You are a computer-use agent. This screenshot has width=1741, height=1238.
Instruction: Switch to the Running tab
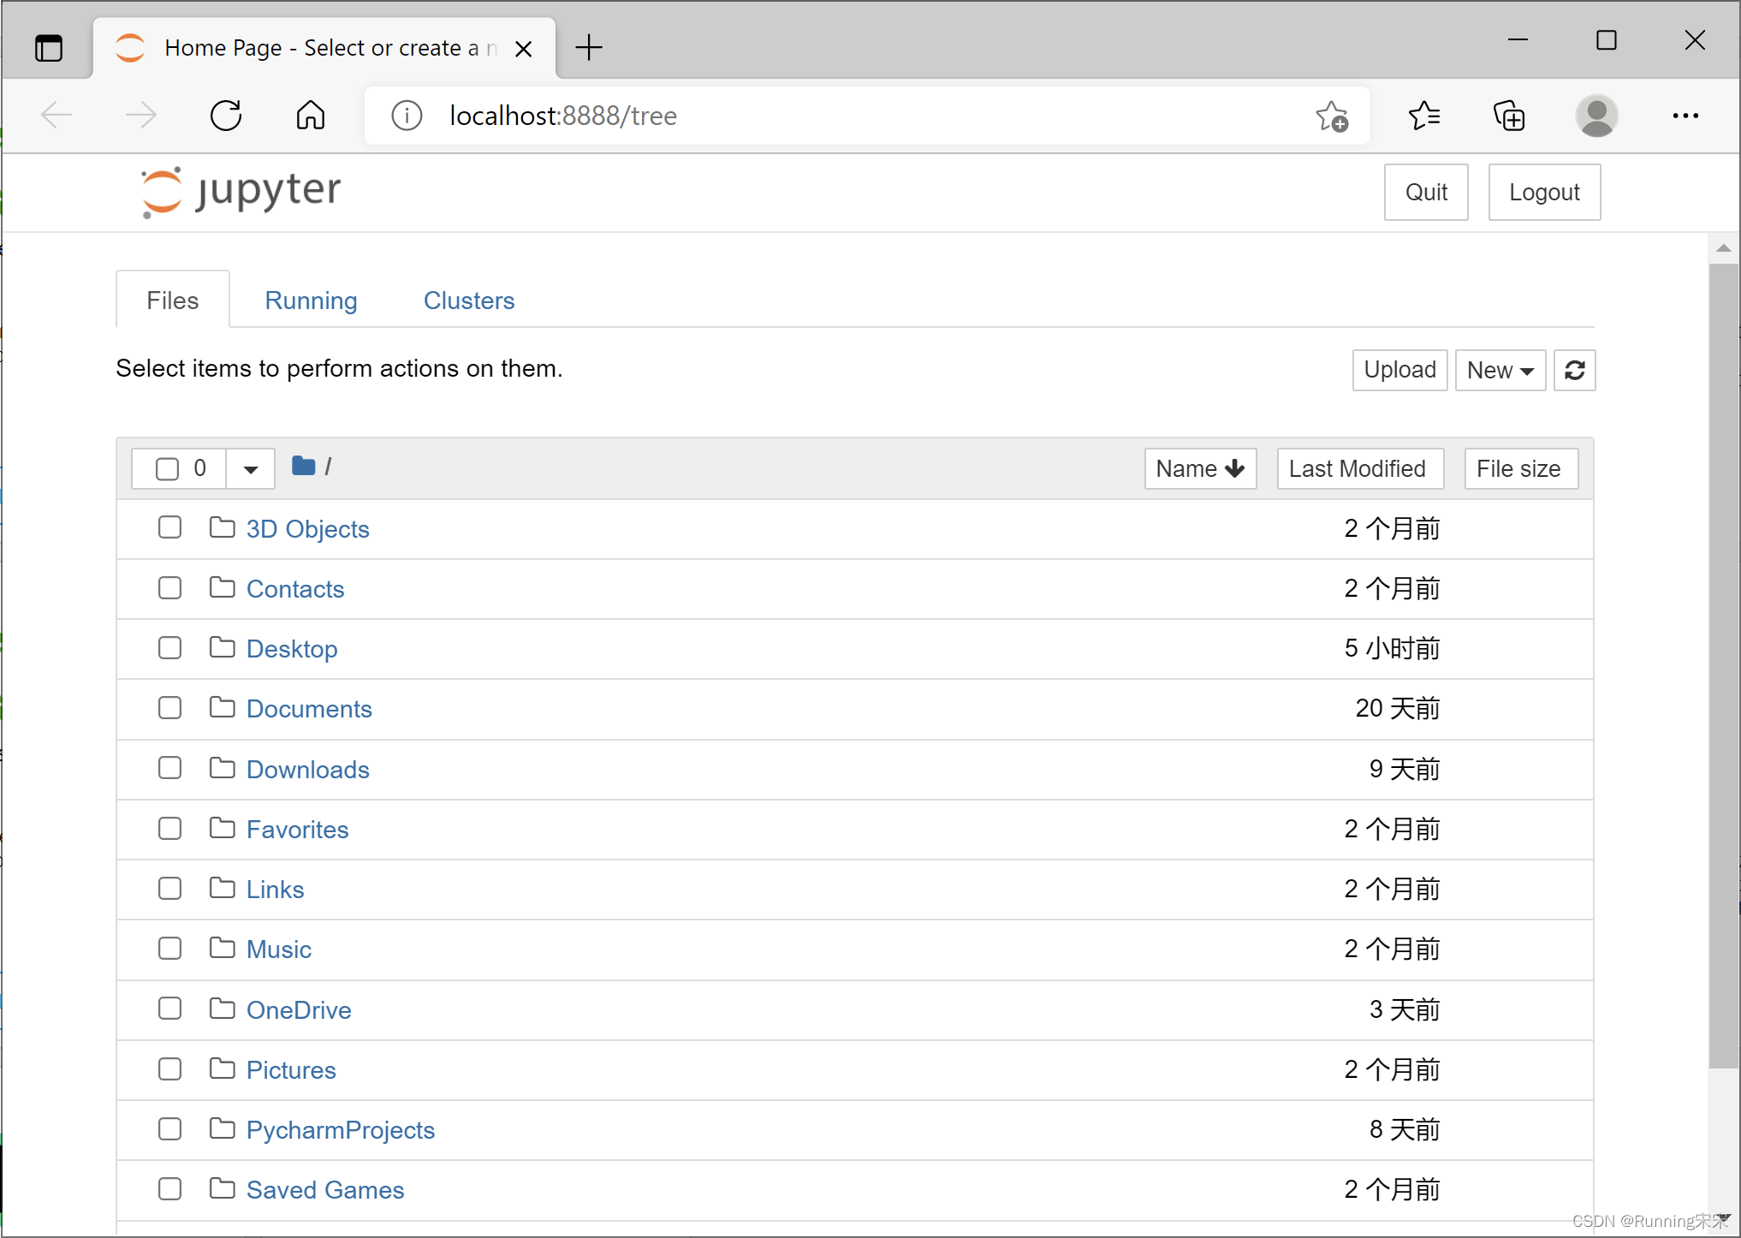pos(311,301)
